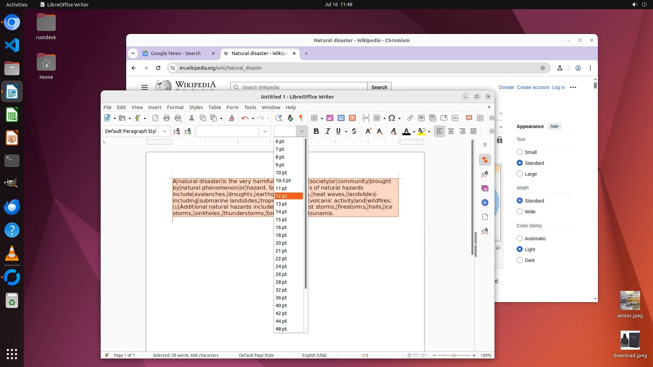
Task: Click the Insert Image toolbar icon
Action: coord(330,118)
